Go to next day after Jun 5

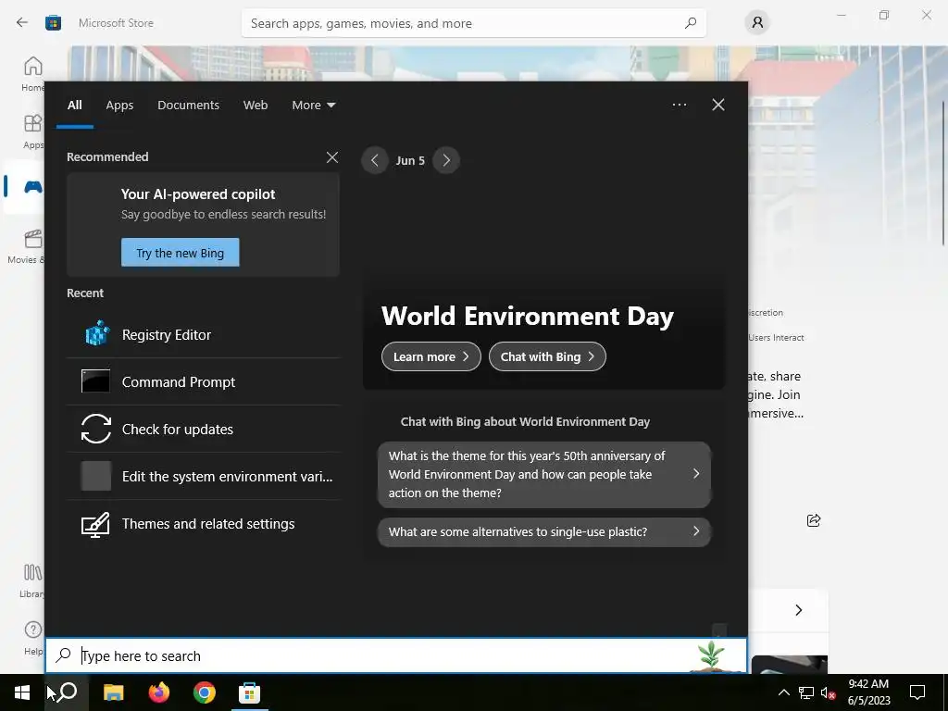(446, 160)
